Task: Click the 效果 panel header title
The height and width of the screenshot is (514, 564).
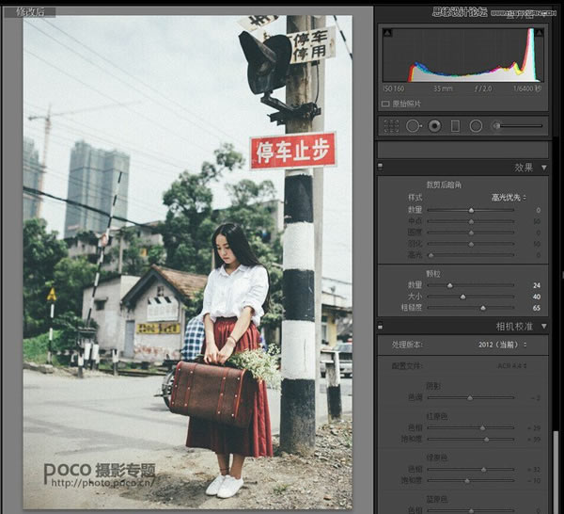Action: click(524, 168)
